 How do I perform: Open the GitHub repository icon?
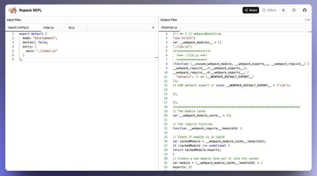(305, 10)
